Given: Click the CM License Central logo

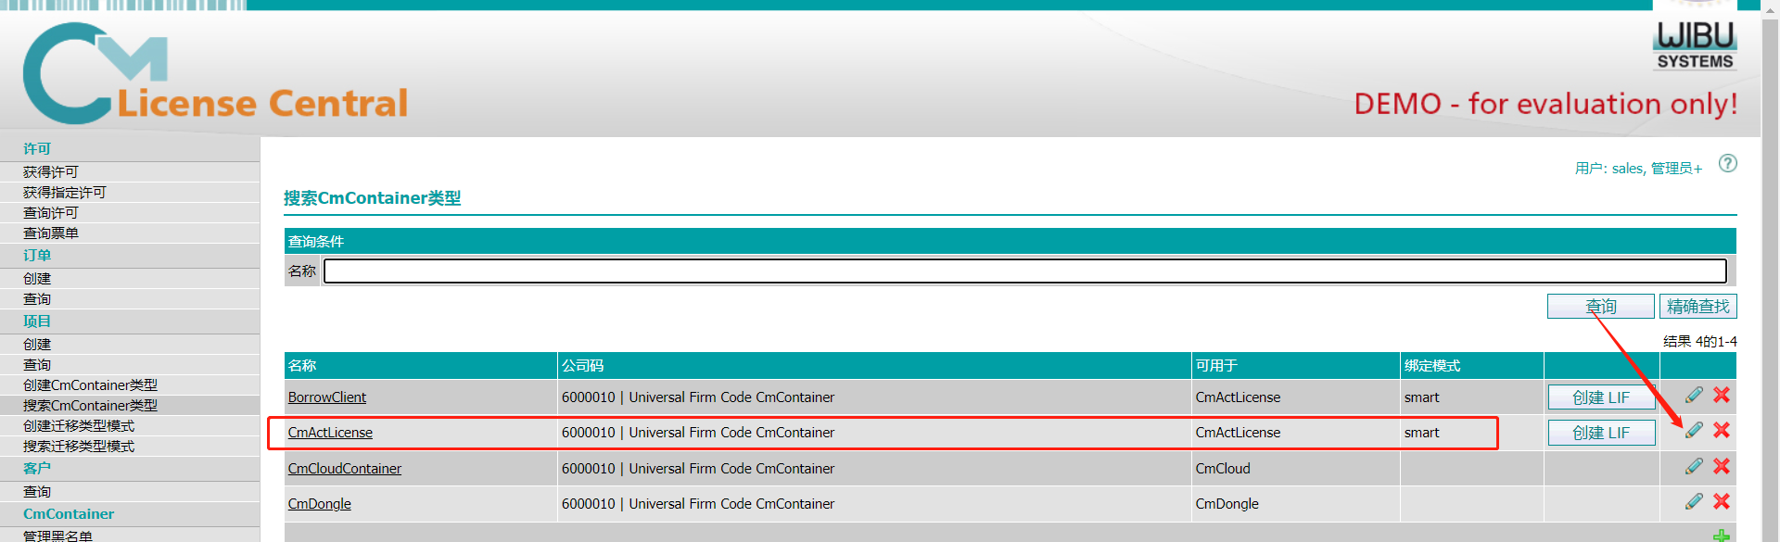Looking at the screenshot, I should tap(215, 74).
